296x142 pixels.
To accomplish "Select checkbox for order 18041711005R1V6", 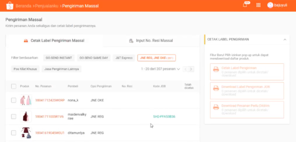I will 13,117.
